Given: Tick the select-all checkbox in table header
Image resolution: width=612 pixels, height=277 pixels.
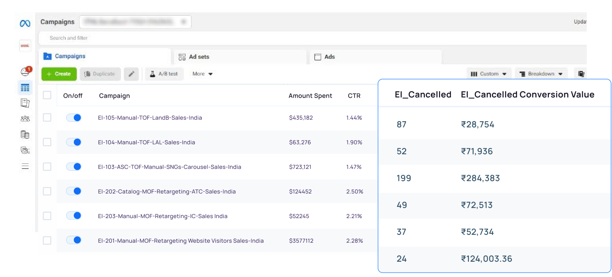Looking at the screenshot, I should tap(47, 95).
